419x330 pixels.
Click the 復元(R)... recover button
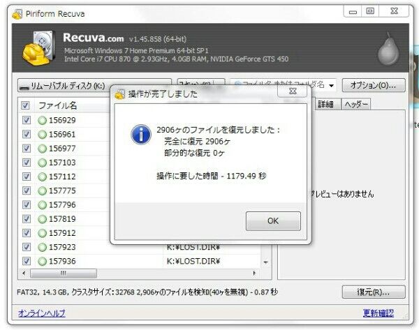click(x=374, y=292)
